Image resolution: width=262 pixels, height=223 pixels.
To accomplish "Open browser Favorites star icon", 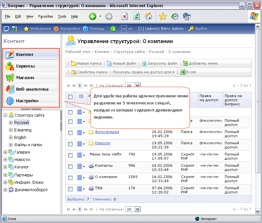I will coord(163,16).
